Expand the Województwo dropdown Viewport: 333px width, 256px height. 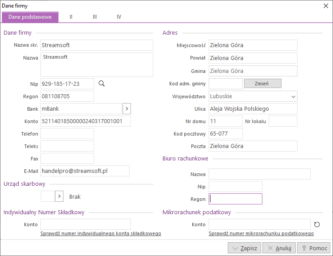click(x=293, y=96)
